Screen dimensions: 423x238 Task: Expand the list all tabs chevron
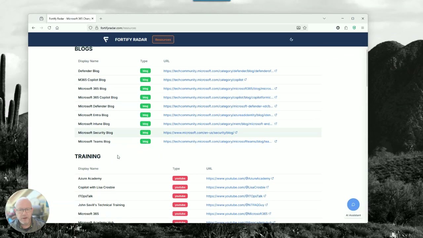324,19
